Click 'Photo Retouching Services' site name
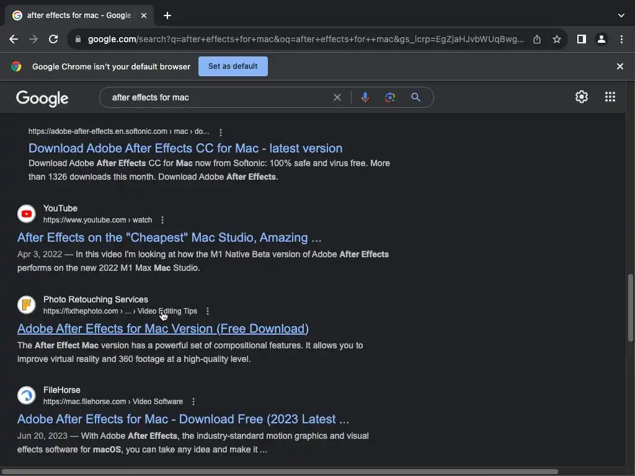The width and height of the screenshot is (635, 476). 95,299
